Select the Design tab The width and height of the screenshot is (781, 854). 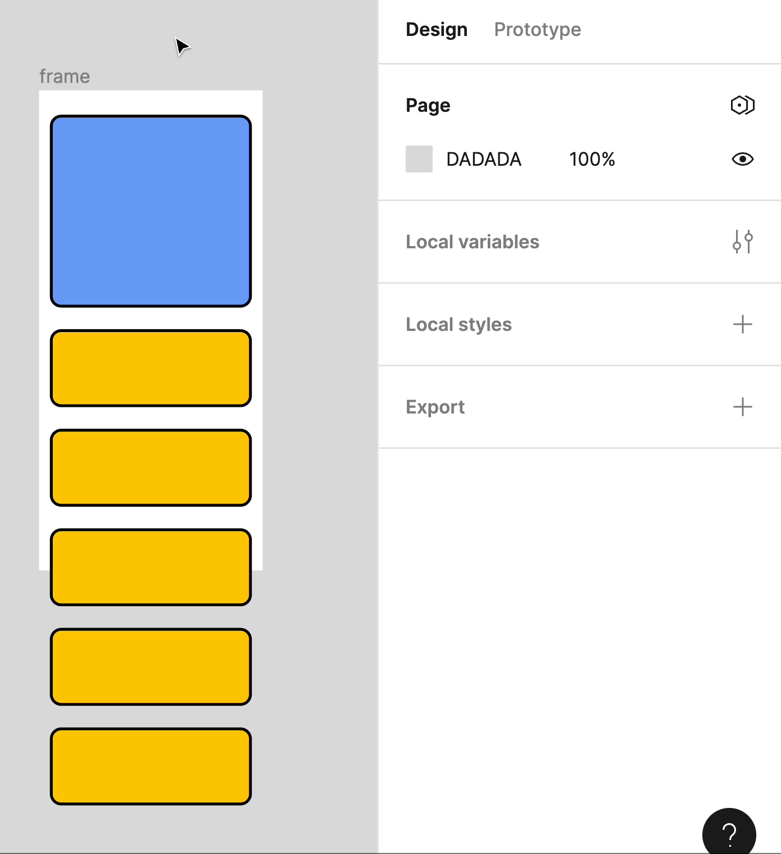click(437, 29)
